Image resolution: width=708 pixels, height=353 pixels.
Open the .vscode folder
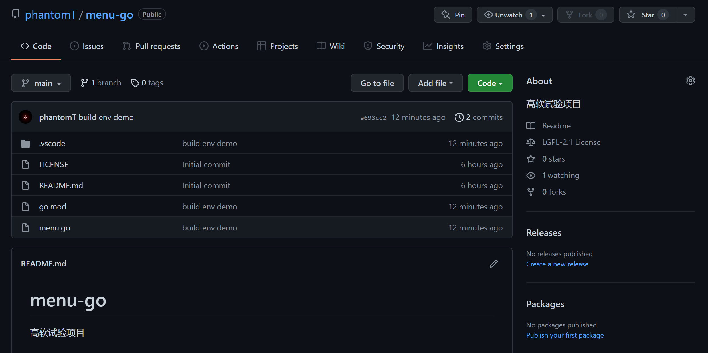click(52, 144)
